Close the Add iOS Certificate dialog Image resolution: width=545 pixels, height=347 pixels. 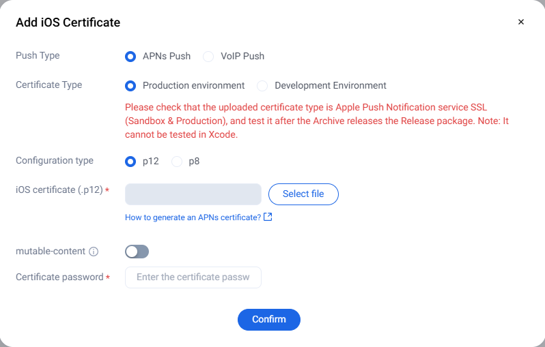[x=521, y=22]
